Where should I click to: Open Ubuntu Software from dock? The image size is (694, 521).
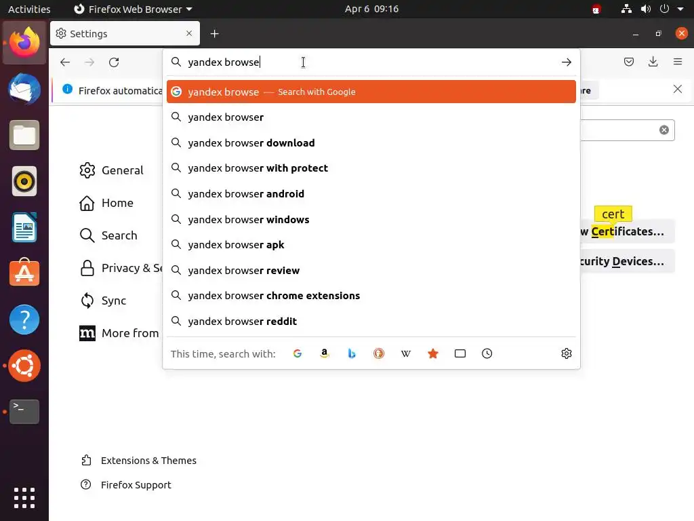24,273
